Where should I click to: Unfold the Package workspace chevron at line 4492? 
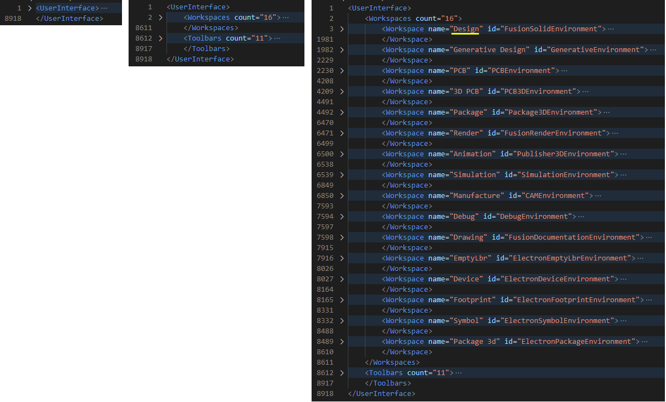click(x=341, y=112)
